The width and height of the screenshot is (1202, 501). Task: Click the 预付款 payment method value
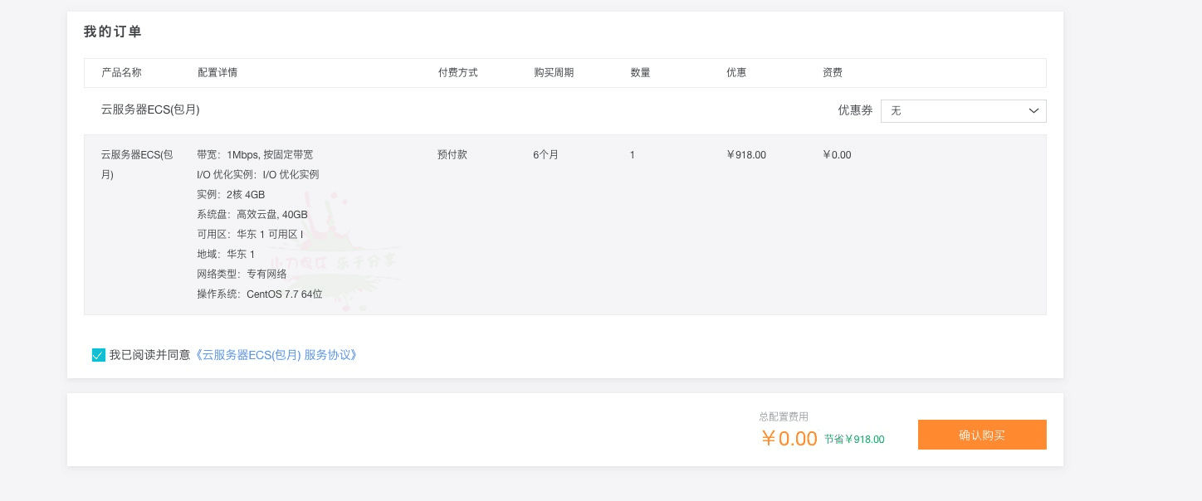[x=452, y=155]
